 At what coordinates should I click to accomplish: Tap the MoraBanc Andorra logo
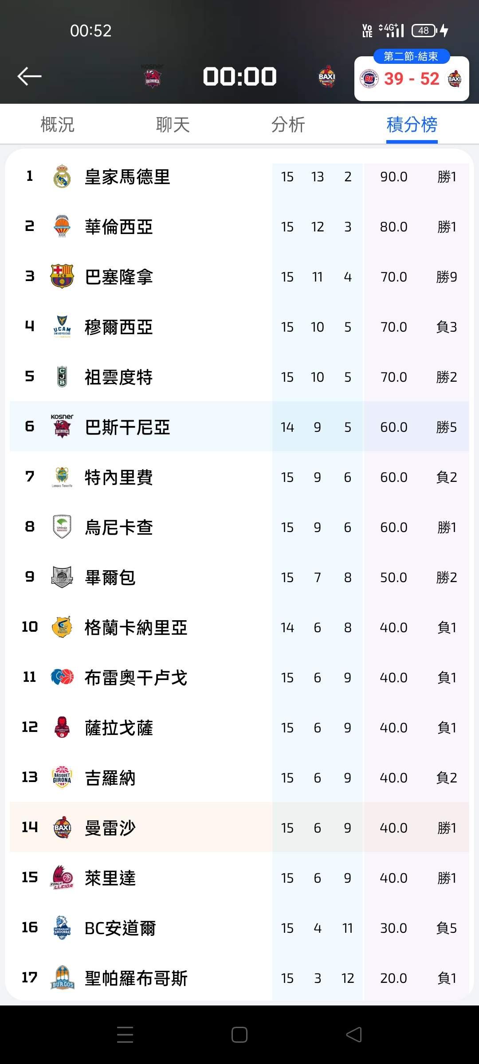tap(62, 928)
